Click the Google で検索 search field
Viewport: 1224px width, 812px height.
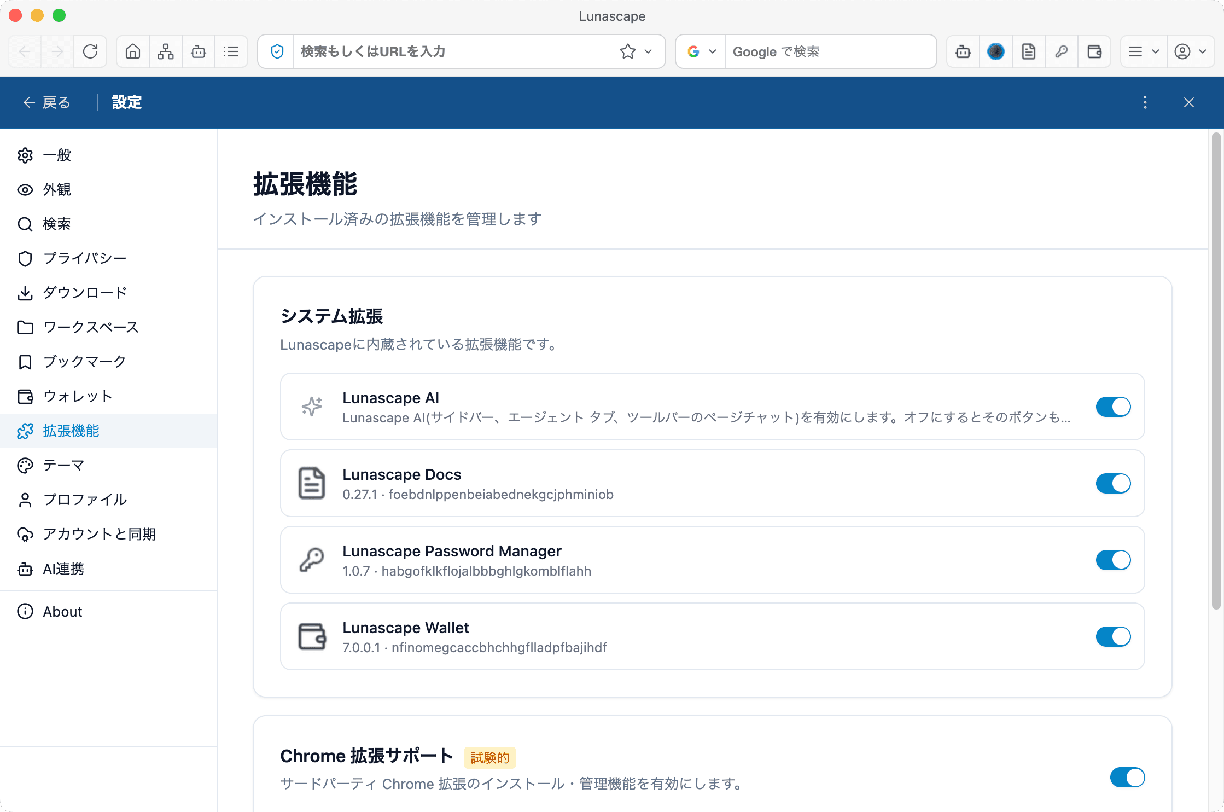(830, 51)
